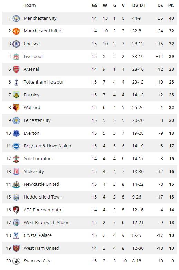Click the Manchester City club crest
This screenshot has width=179, height=270.
(x=16, y=18)
